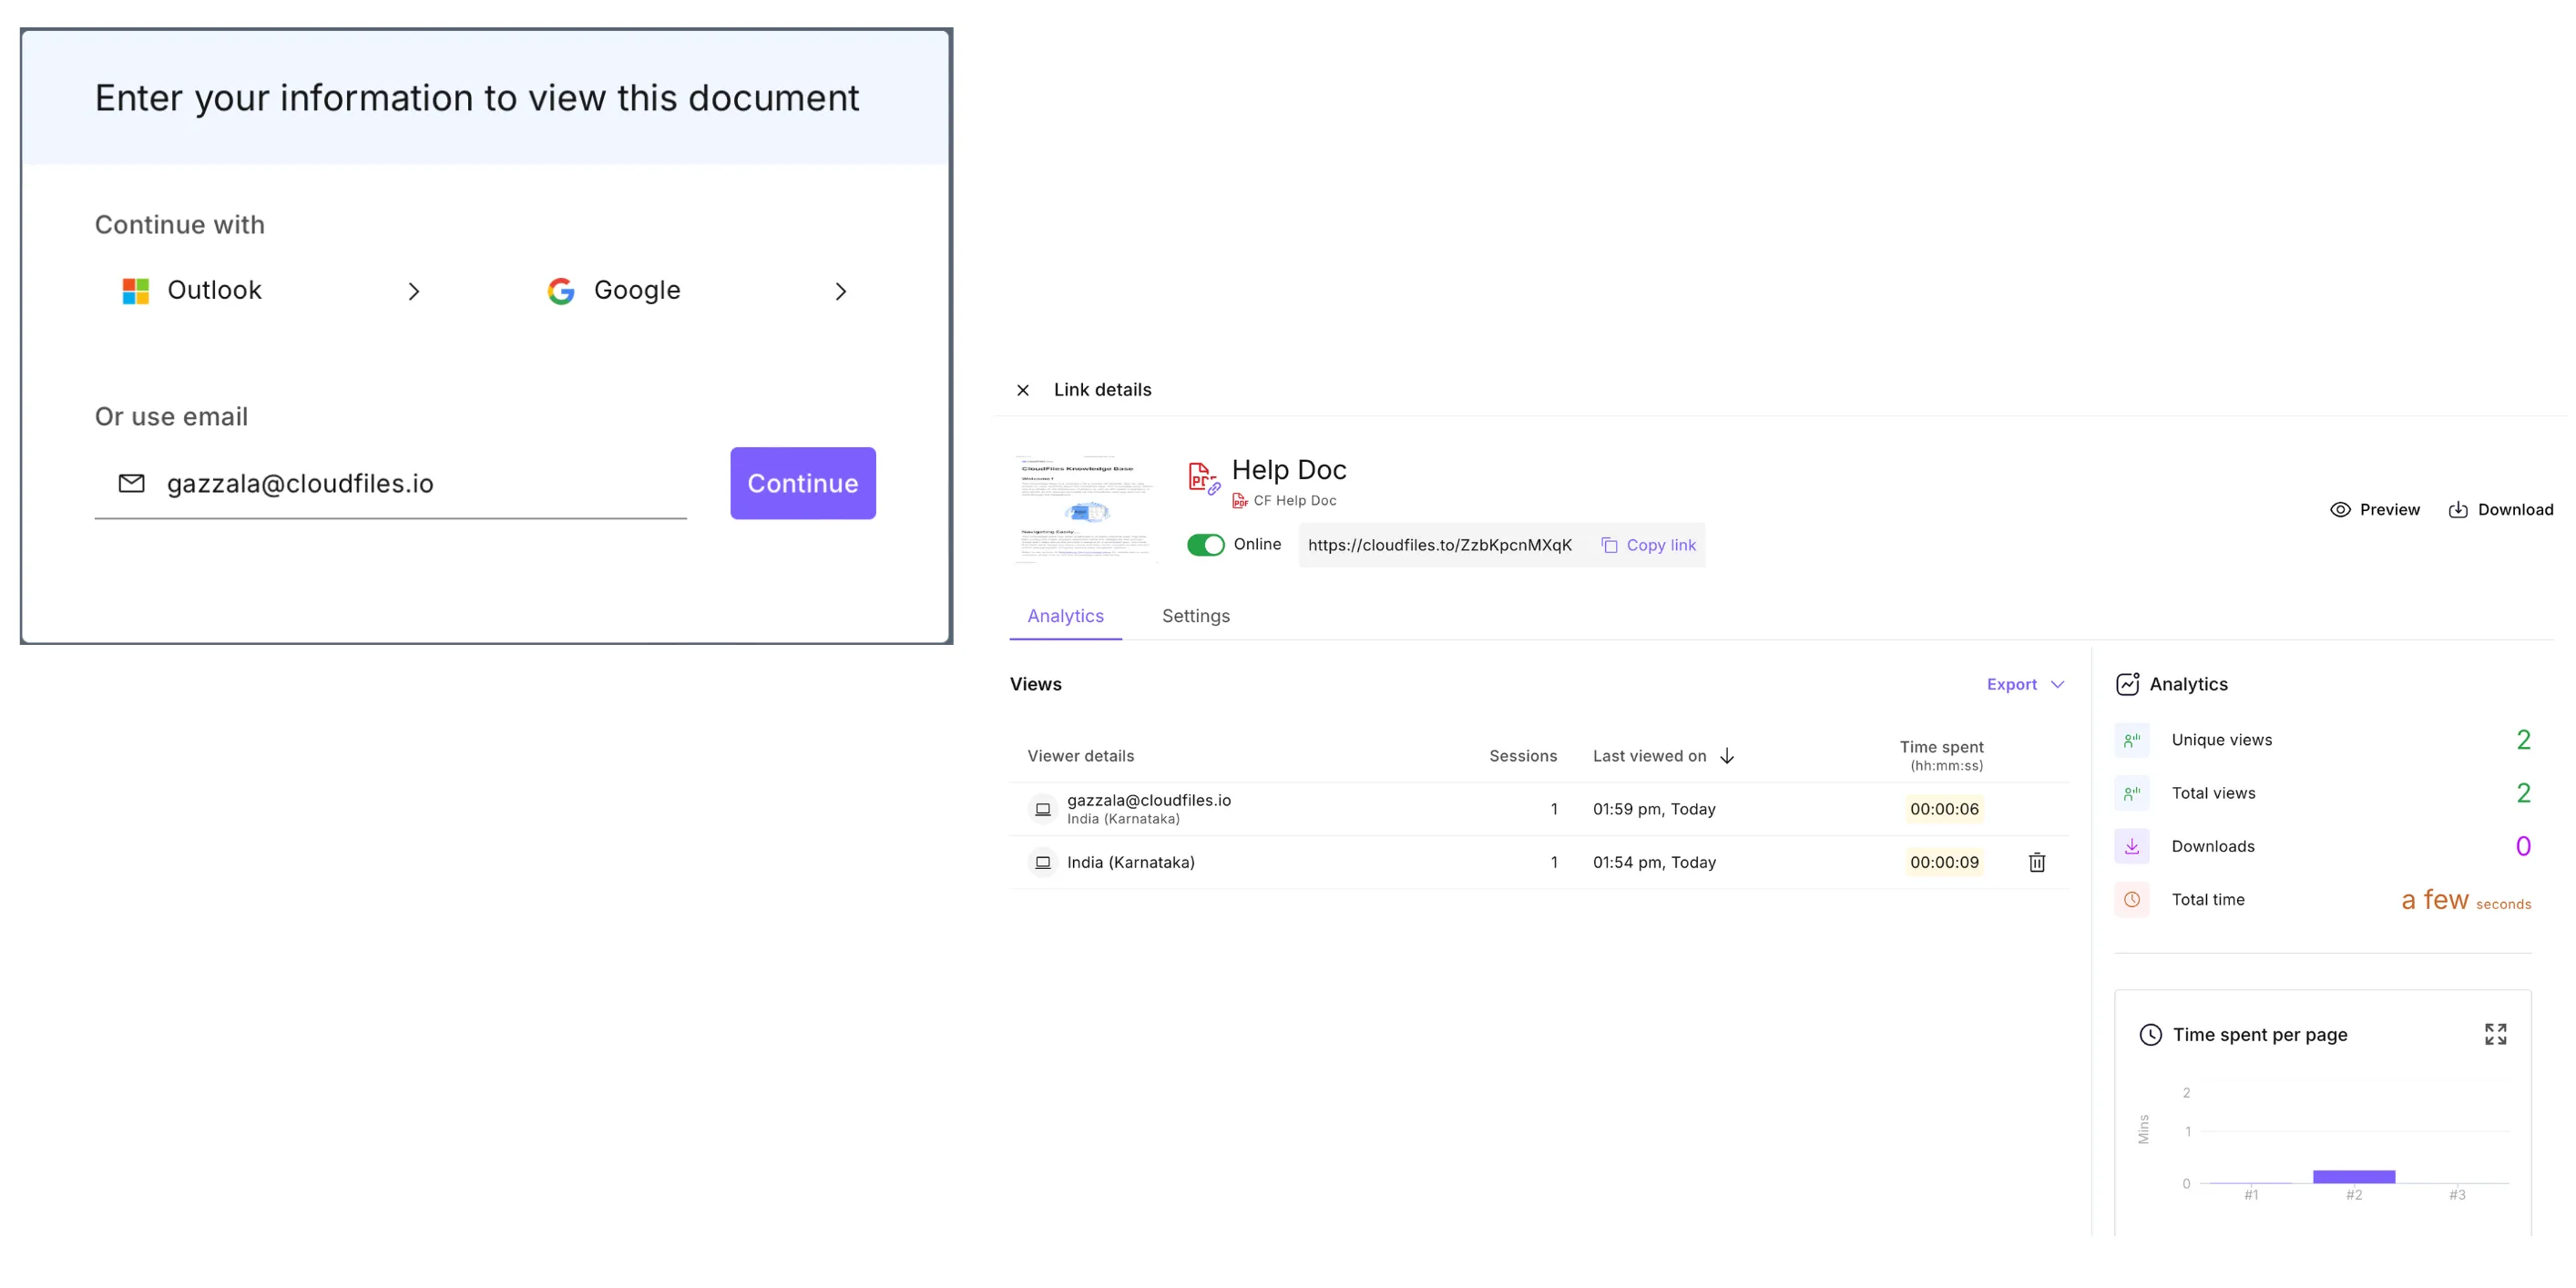Click the Preview eye icon

coord(2340,509)
